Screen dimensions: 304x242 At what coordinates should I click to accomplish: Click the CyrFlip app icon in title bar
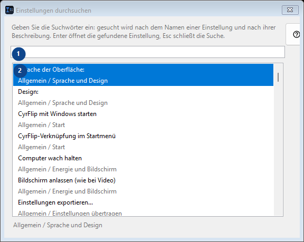pyautogui.click(x=9, y=10)
